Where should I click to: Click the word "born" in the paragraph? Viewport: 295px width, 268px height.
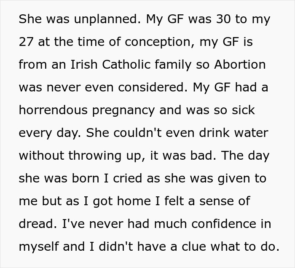click(86, 179)
